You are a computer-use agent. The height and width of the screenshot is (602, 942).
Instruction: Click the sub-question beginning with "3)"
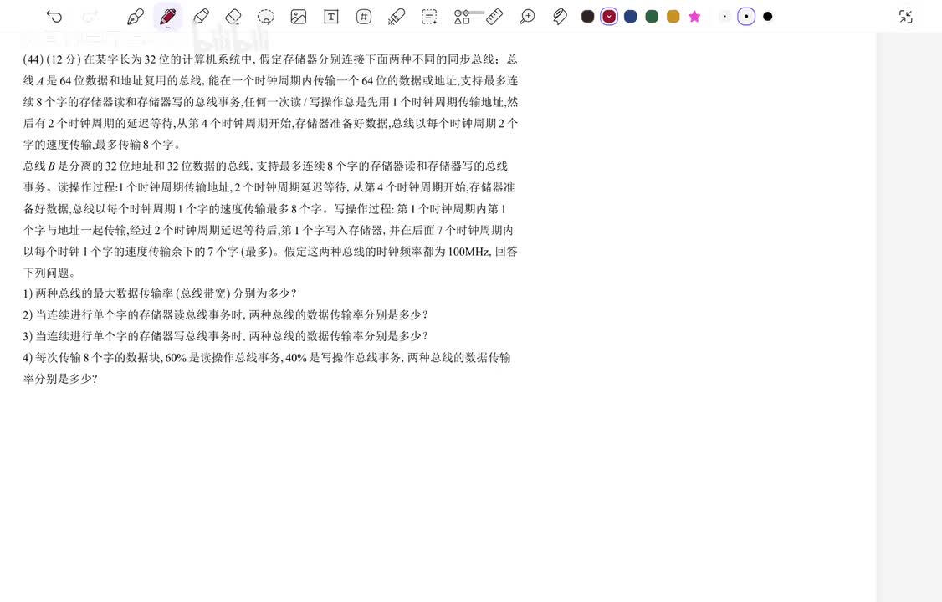[x=225, y=336]
